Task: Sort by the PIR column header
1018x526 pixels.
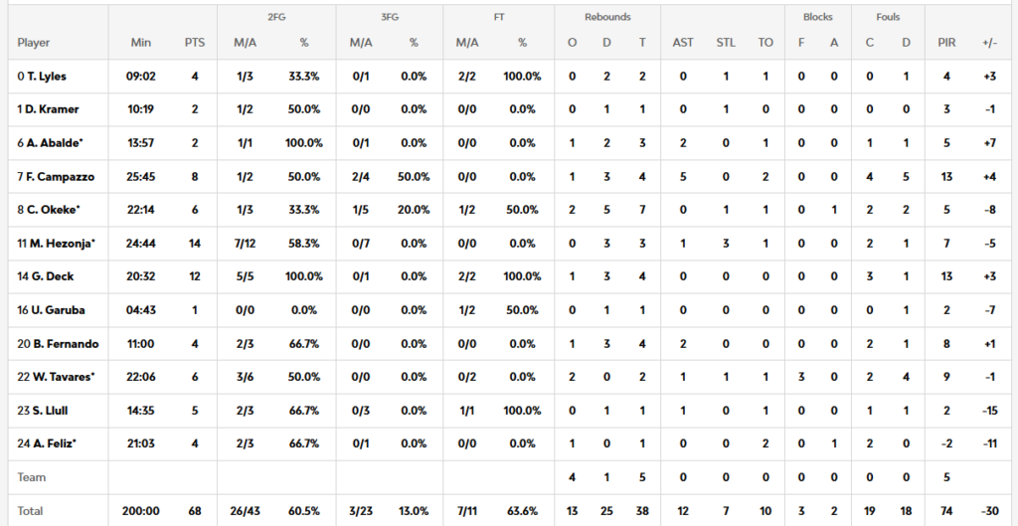Action: (x=946, y=43)
